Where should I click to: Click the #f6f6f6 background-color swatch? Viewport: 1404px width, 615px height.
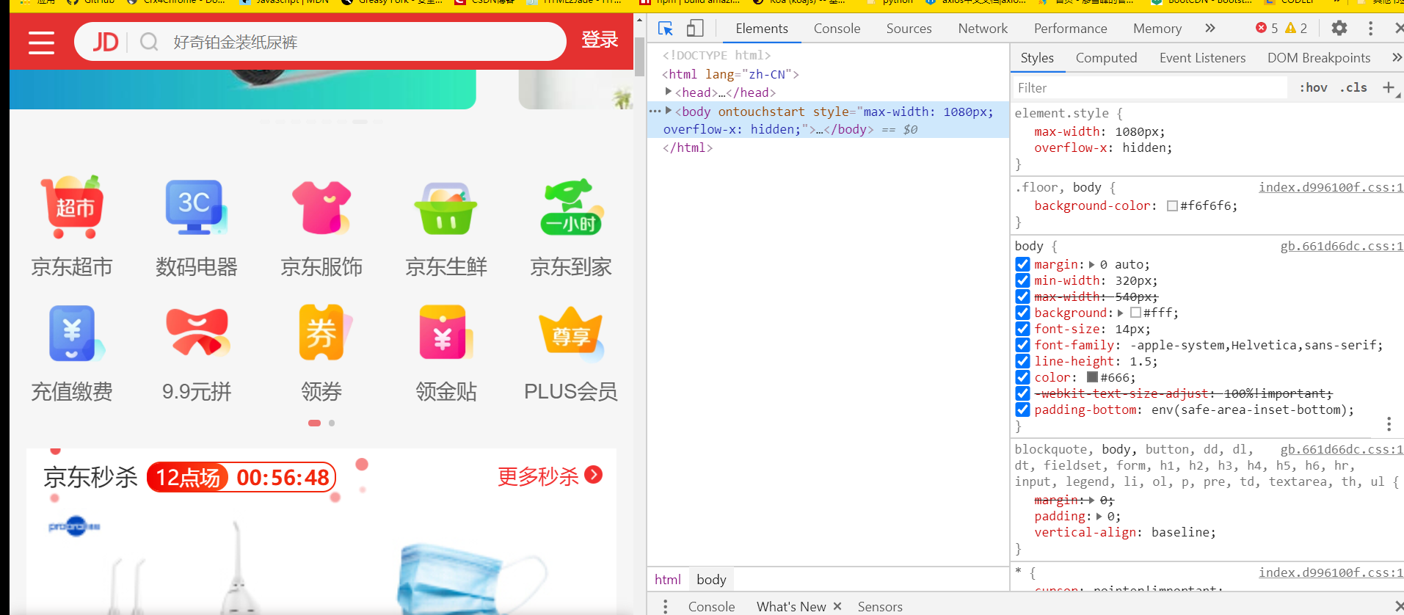[1172, 206]
